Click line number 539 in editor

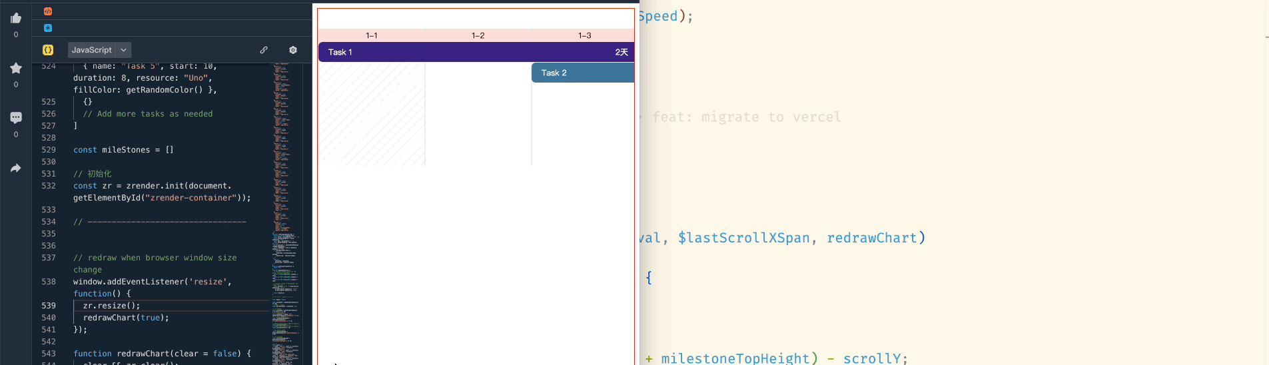49,306
